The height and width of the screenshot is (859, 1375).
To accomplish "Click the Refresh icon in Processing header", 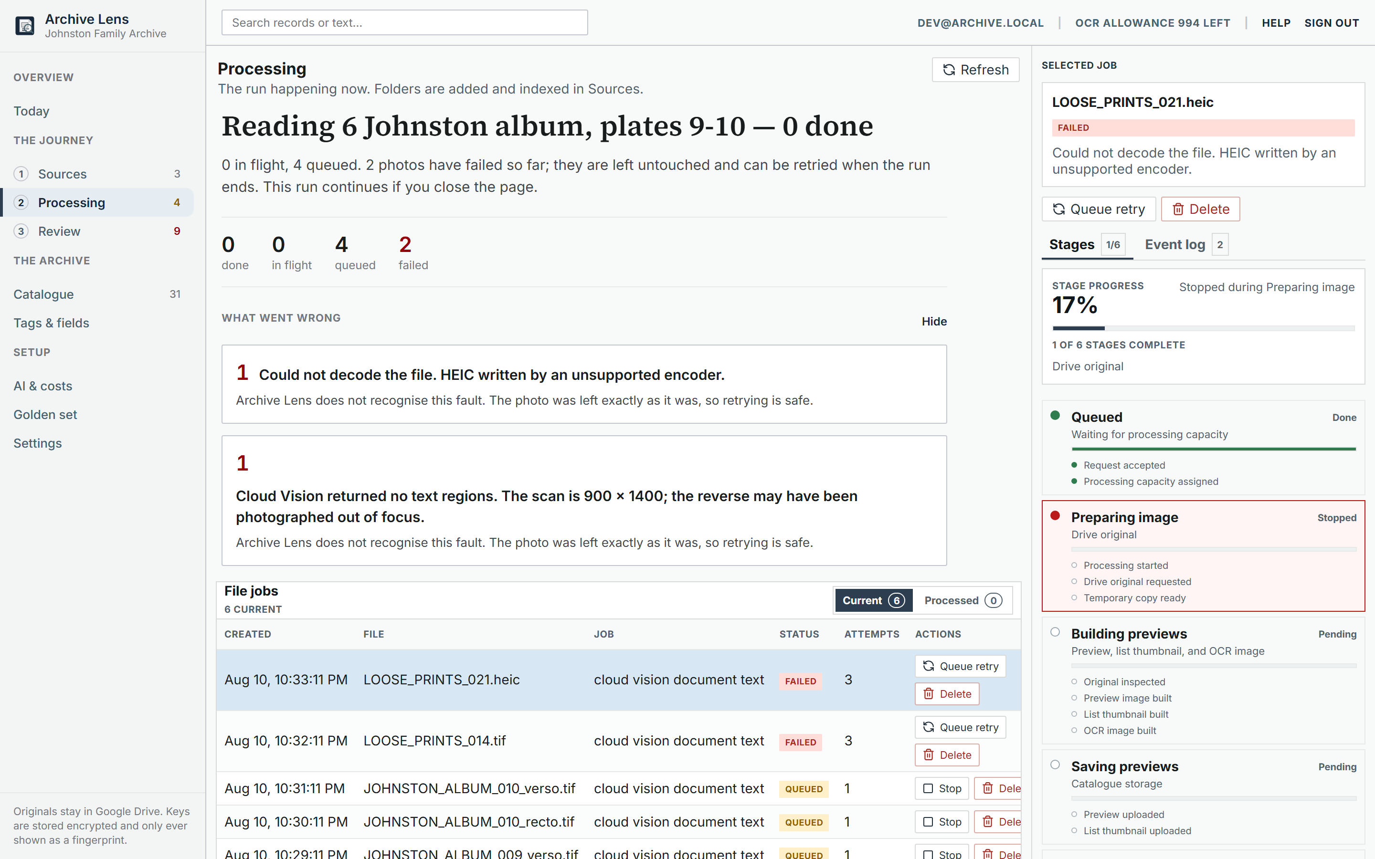I will (x=949, y=70).
